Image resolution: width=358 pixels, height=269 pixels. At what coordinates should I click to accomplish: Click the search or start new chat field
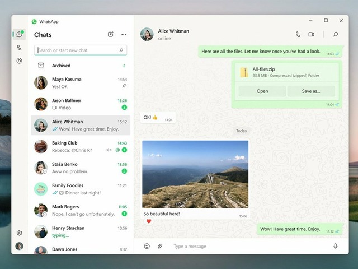coord(78,50)
